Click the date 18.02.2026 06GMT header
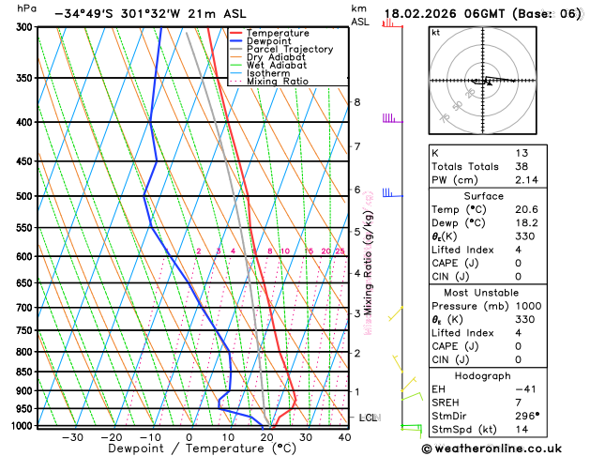Image resolution: width=590 pixels, height=456 pixels. pos(445,14)
